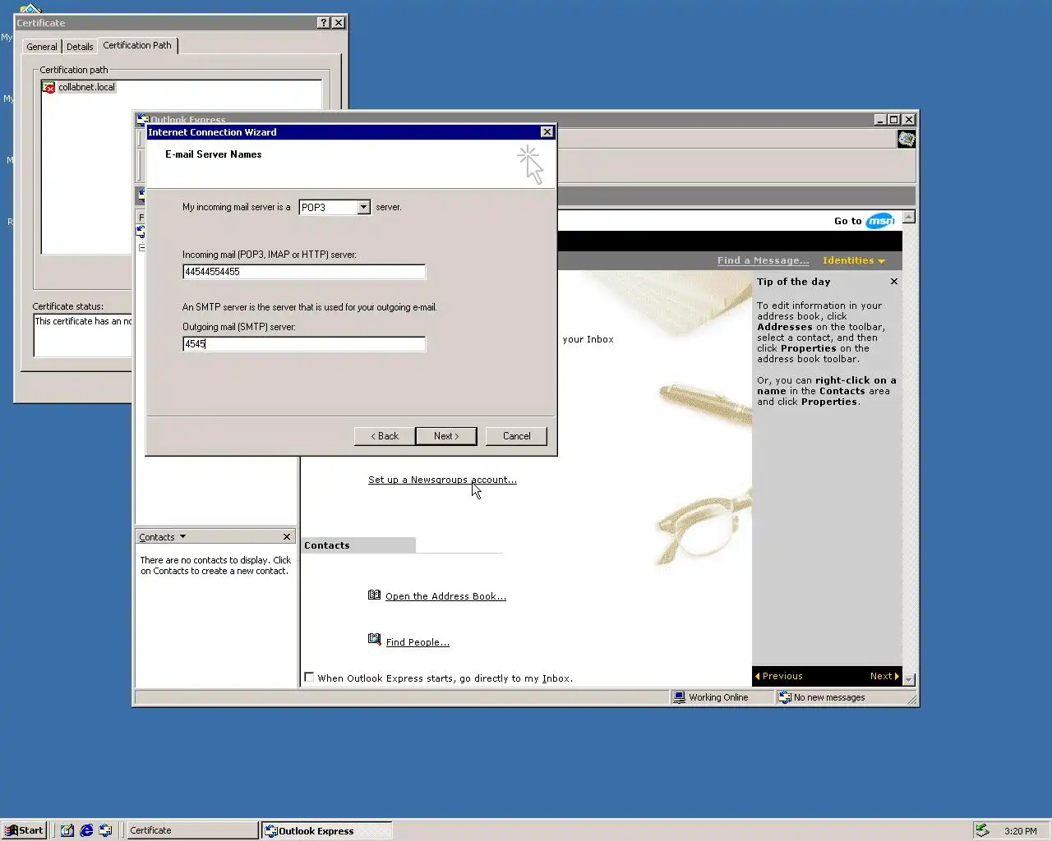1052x841 pixels.
Task: Click the outgoing SMTP server input field
Action: pos(304,344)
